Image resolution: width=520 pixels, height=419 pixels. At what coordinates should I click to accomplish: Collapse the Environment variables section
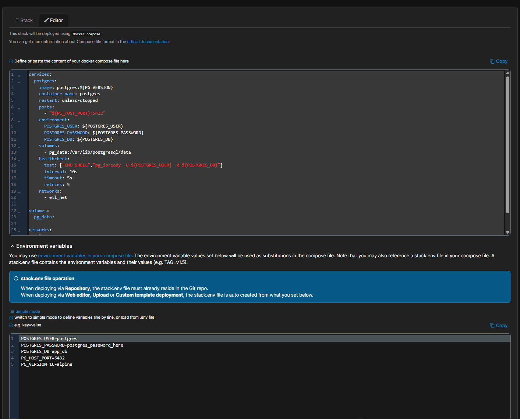[13, 246]
